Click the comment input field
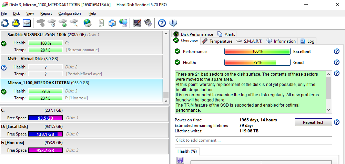 tap(253, 140)
